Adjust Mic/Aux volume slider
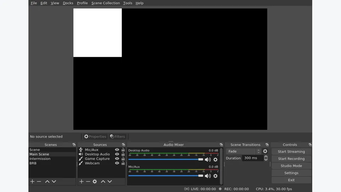The width and height of the screenshot is (341, 192). [x=166, y=176]
